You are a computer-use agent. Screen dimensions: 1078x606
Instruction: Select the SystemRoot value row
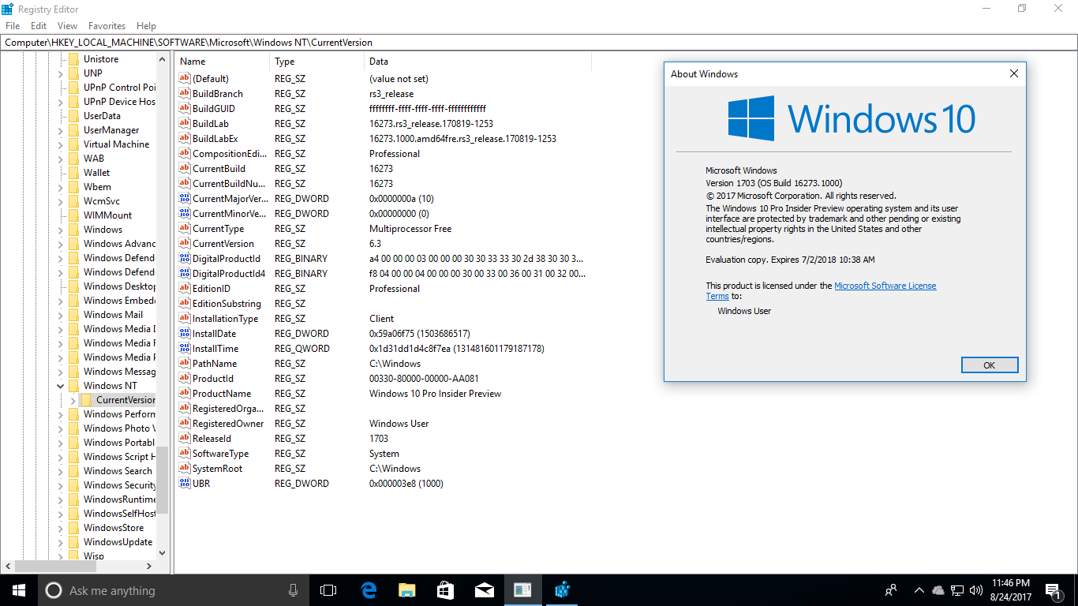(384, 468)
